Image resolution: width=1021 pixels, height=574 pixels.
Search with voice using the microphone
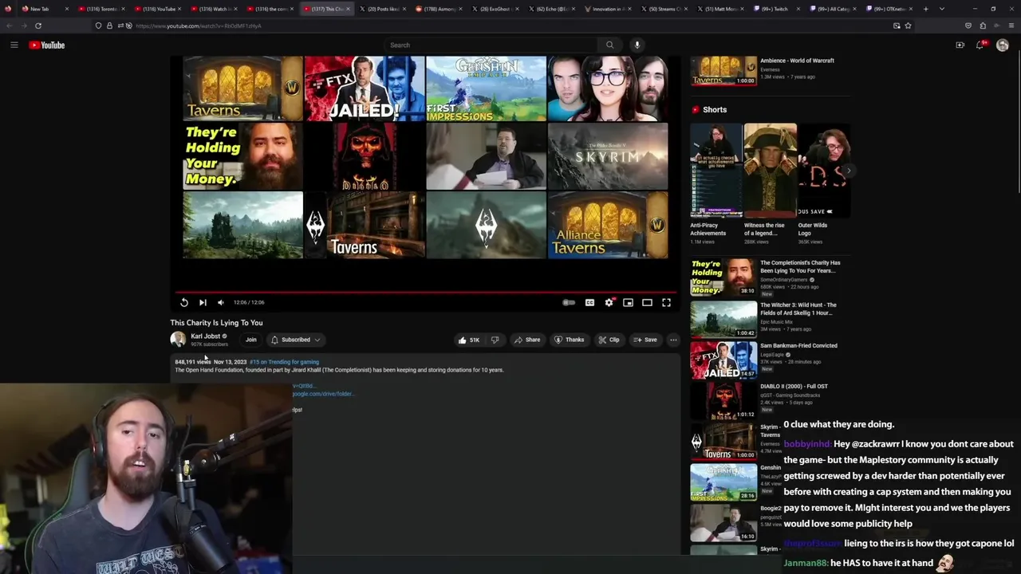pos(637,45)
